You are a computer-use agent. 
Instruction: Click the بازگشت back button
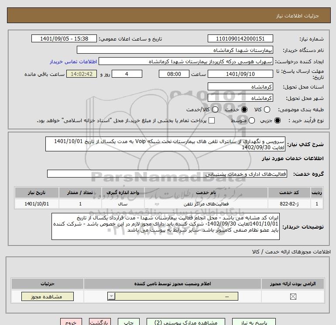[100, 322]
